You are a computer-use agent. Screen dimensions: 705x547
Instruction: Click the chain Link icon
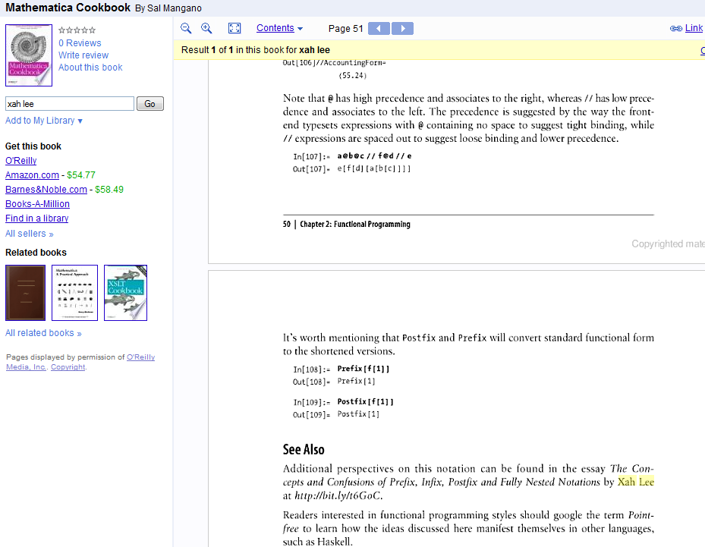(x=675, y=29)
